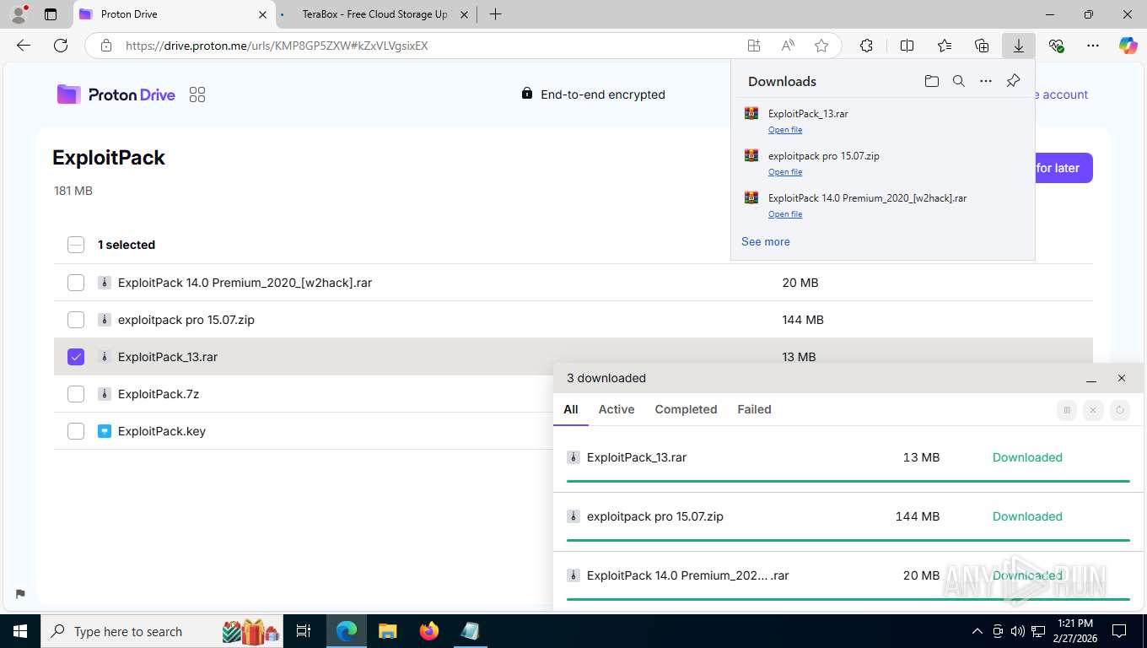Open file link under ExploitPack_13.rar
Screen dimensions: 1147x648
785,130
